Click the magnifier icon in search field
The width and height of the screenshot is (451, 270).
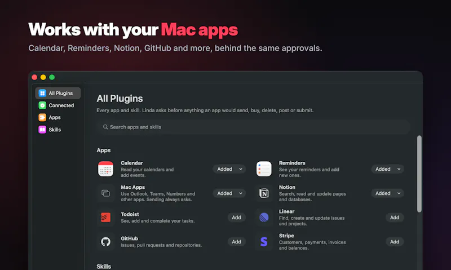pos(105,127)
